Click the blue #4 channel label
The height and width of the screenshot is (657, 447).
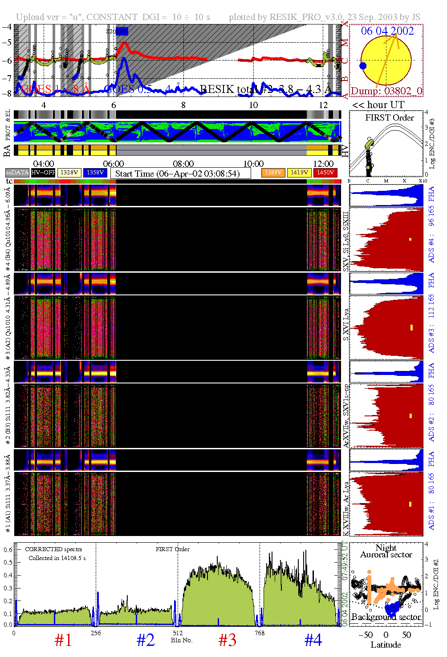pos(313,640)
